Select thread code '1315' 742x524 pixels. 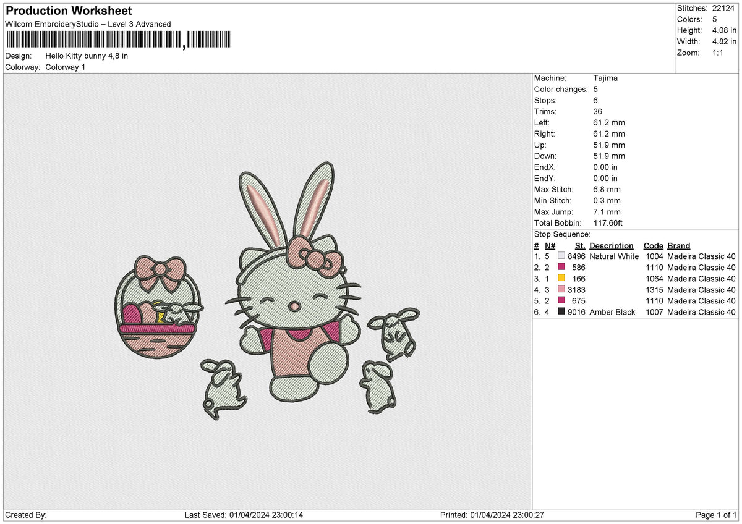[654, 290]
